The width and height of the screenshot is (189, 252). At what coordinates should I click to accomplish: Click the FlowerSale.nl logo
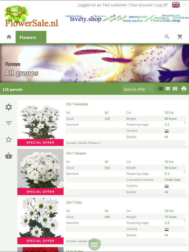31,16
